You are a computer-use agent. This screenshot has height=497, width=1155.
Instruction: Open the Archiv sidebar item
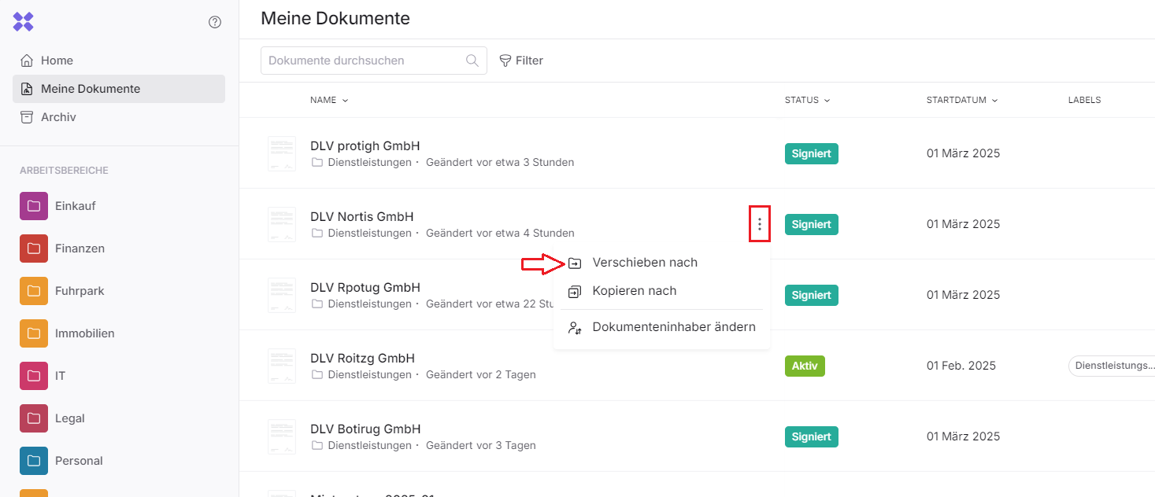coord(58,117)
